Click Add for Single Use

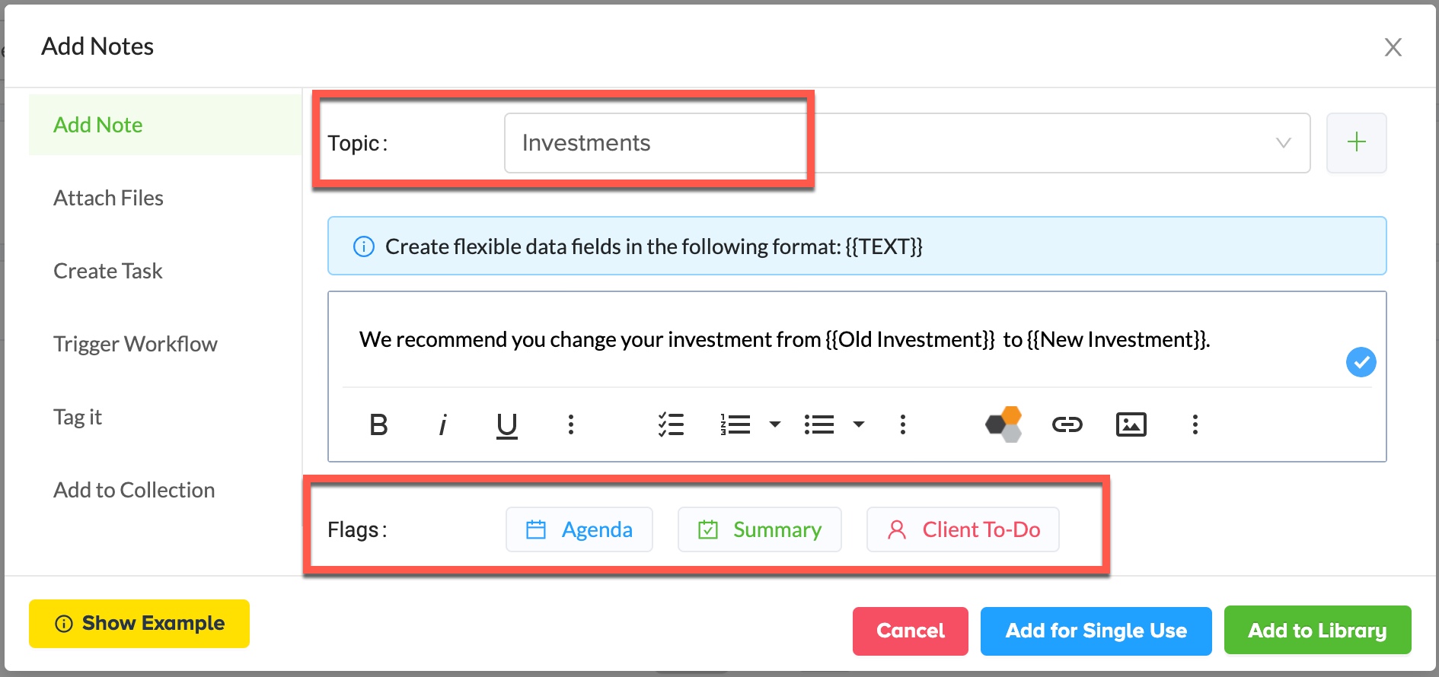[1096, 631]
